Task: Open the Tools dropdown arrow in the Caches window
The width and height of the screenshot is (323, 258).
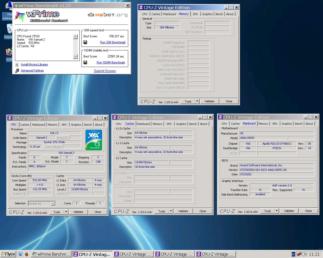Action: (x=171, y=211)
